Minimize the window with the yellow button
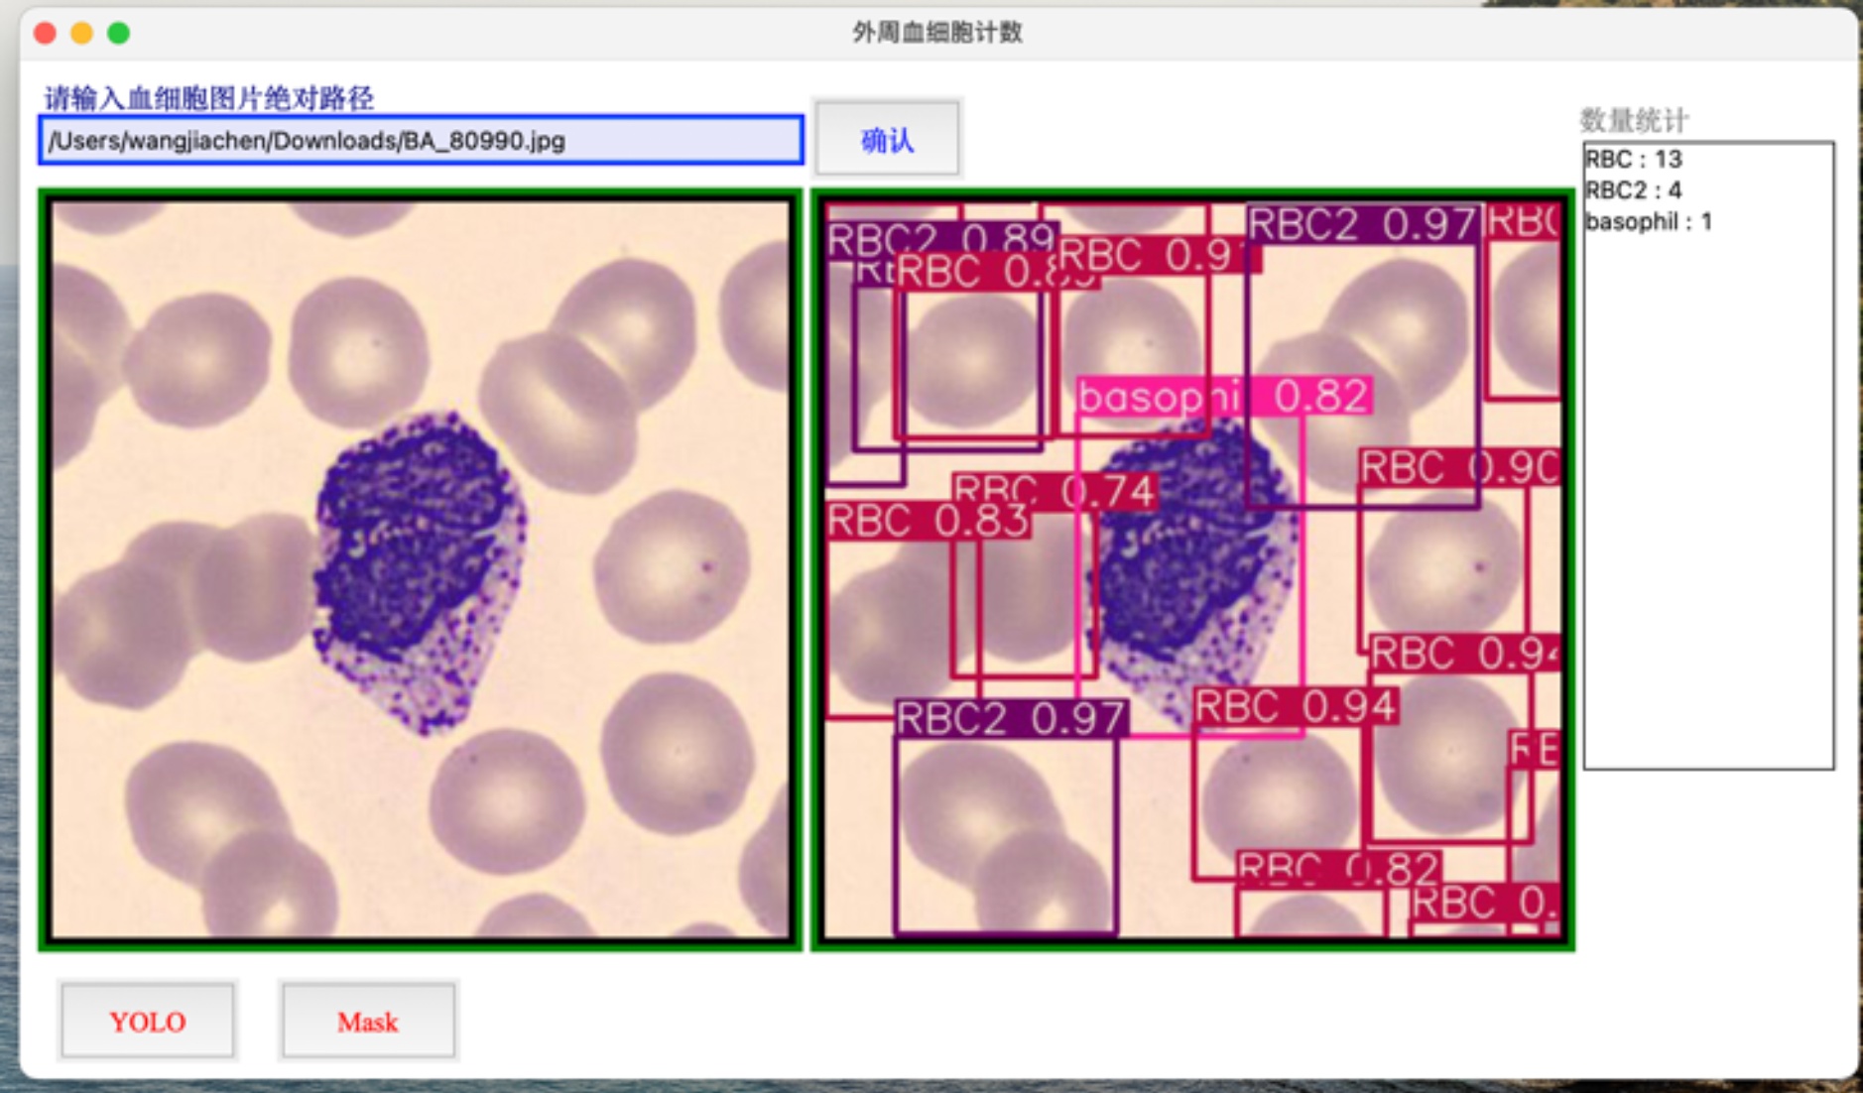 (x=81, y=34)
